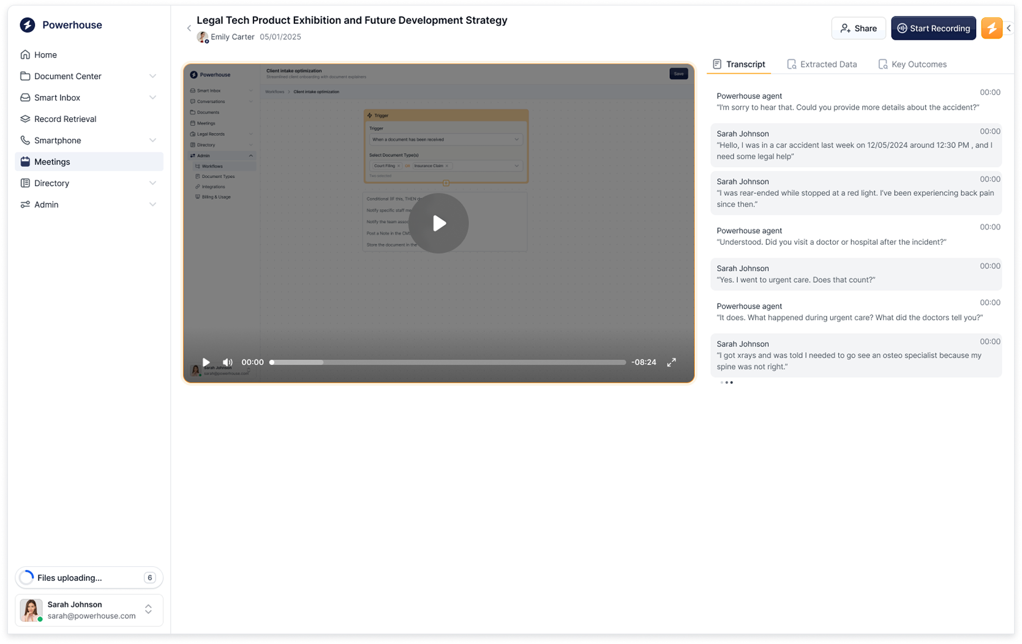This screenshot has height=644, width=1022.
Task: Go back using the left arrow near title
Action: [x=189, y=28]
